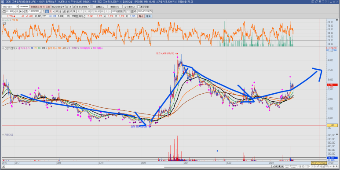Image resolution: width=340 pixels, height=170 pixels.
Task: Click the plus zoom-in icon at chart bottom
Action: pyautogui.click(x=333, y=166)
